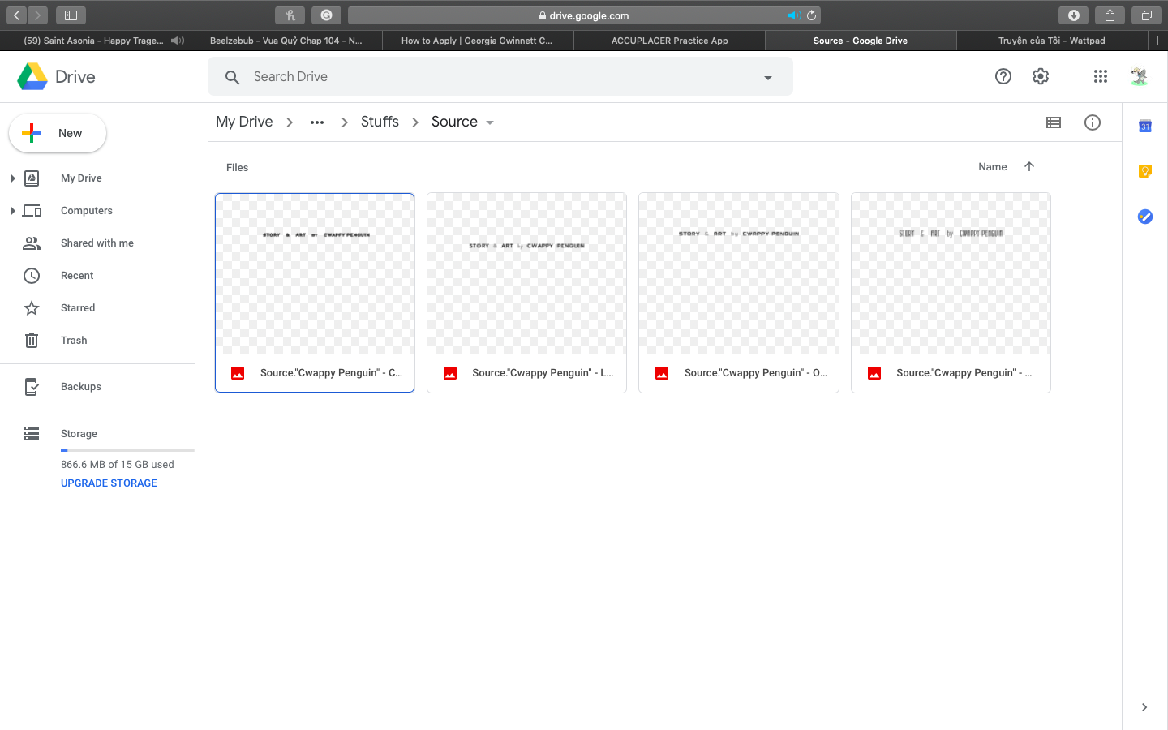Open Google Calendar in the side panel
Image resolution: width=1168 pixels, height=730 pixels.
coord(1144,126)
